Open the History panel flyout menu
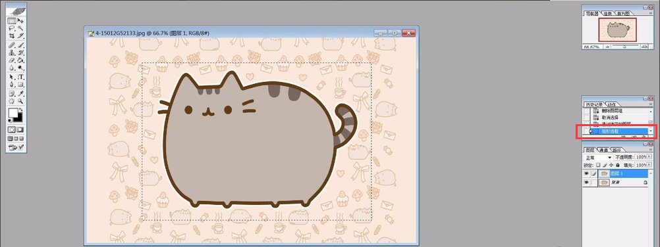This screenshot has height=247, width=660. (x=651, y=104)
